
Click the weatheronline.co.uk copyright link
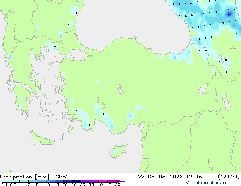click(209, 183)
